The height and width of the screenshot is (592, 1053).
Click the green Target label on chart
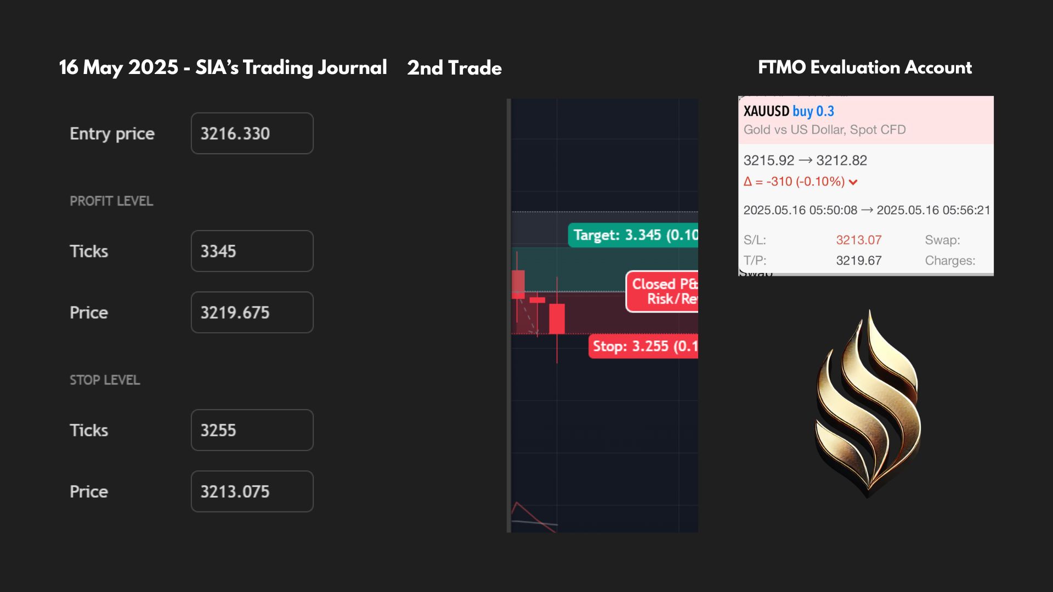633,235
